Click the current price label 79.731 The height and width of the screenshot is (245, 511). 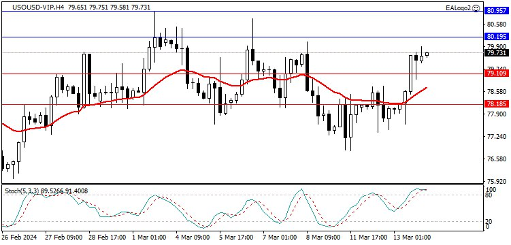pyautogui.click(x=496, y=52)
